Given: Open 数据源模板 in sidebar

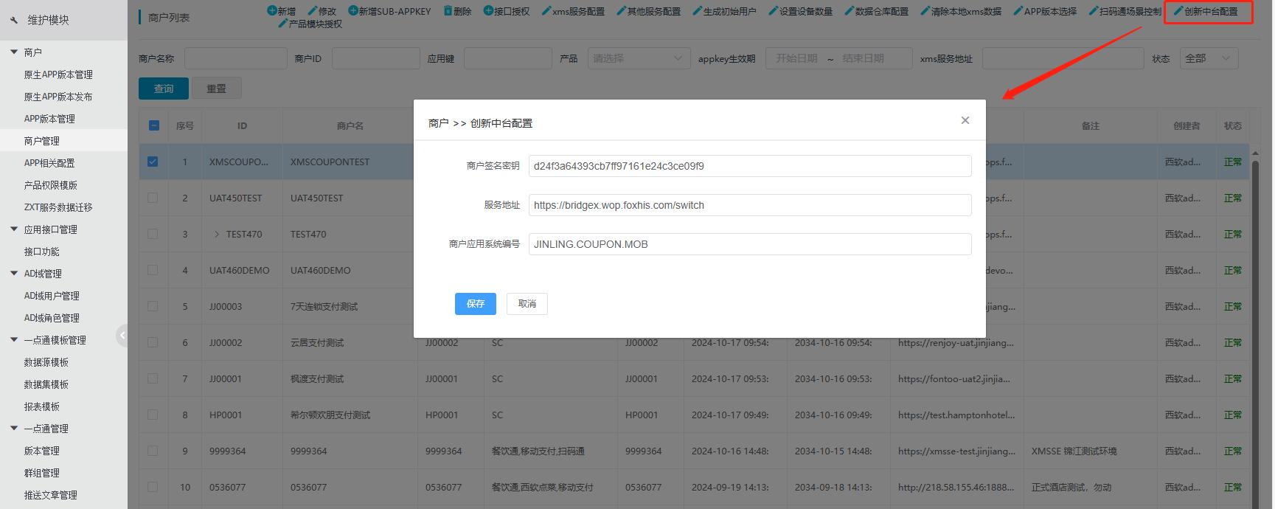Looking at the screenshot, I should point(46,362).
